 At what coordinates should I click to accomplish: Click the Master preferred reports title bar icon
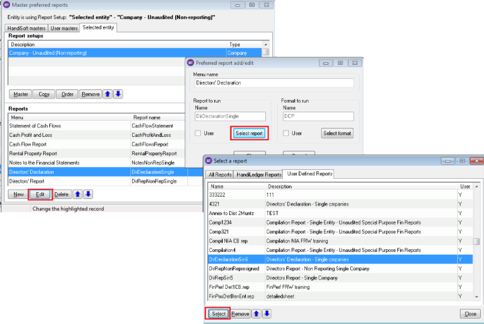[x=7, y=4]
